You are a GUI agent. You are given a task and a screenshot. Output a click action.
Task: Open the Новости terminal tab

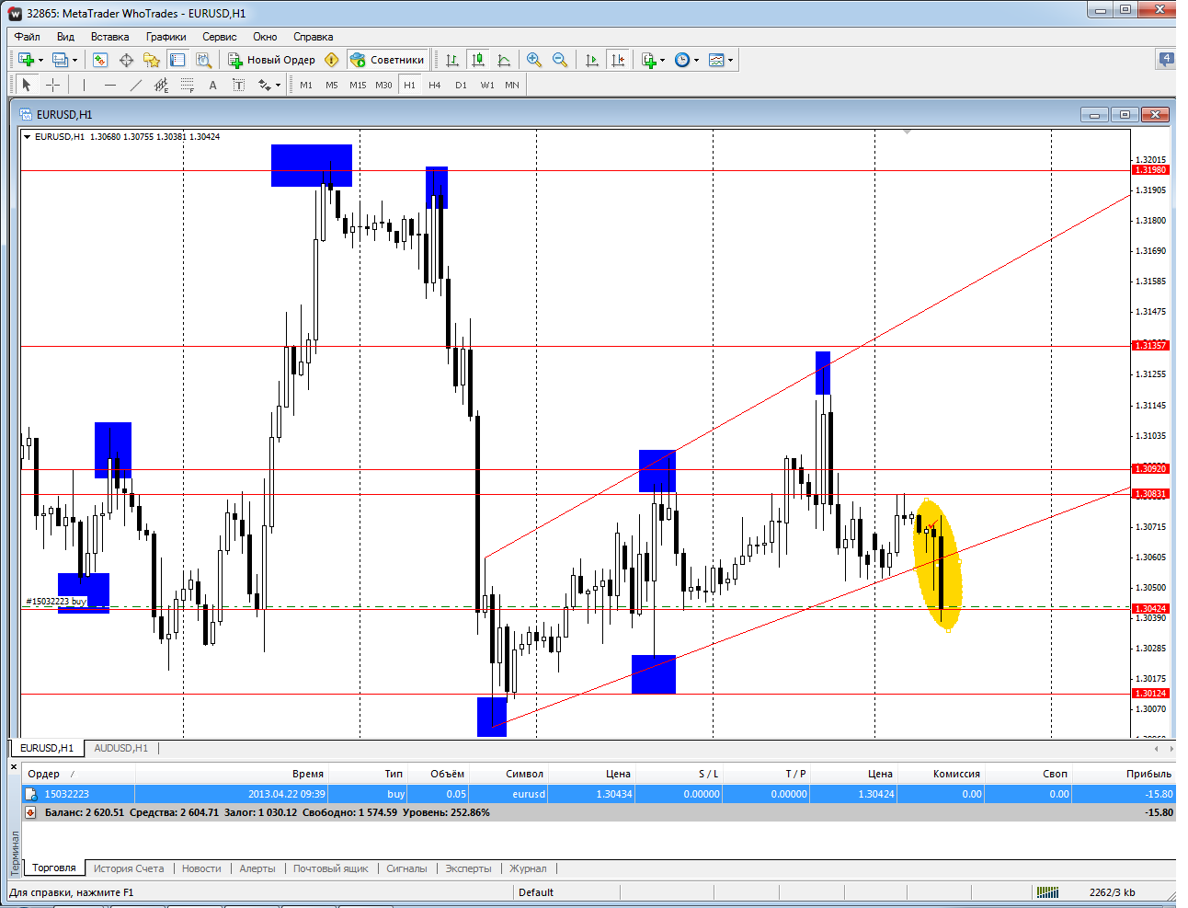coord(201,868)
